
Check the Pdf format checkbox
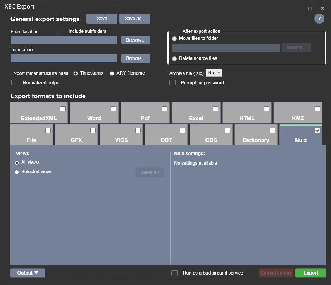tap(164, 109)
